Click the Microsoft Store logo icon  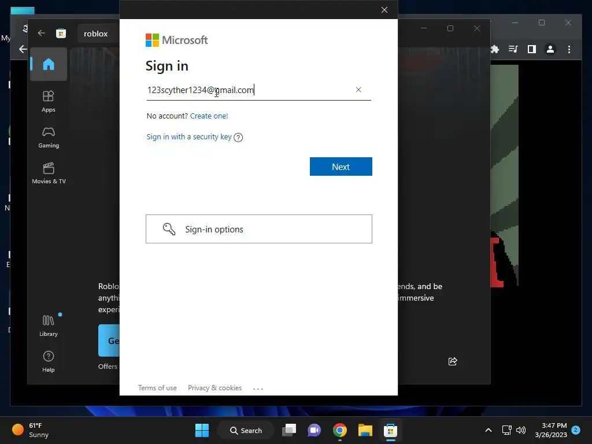61,33
